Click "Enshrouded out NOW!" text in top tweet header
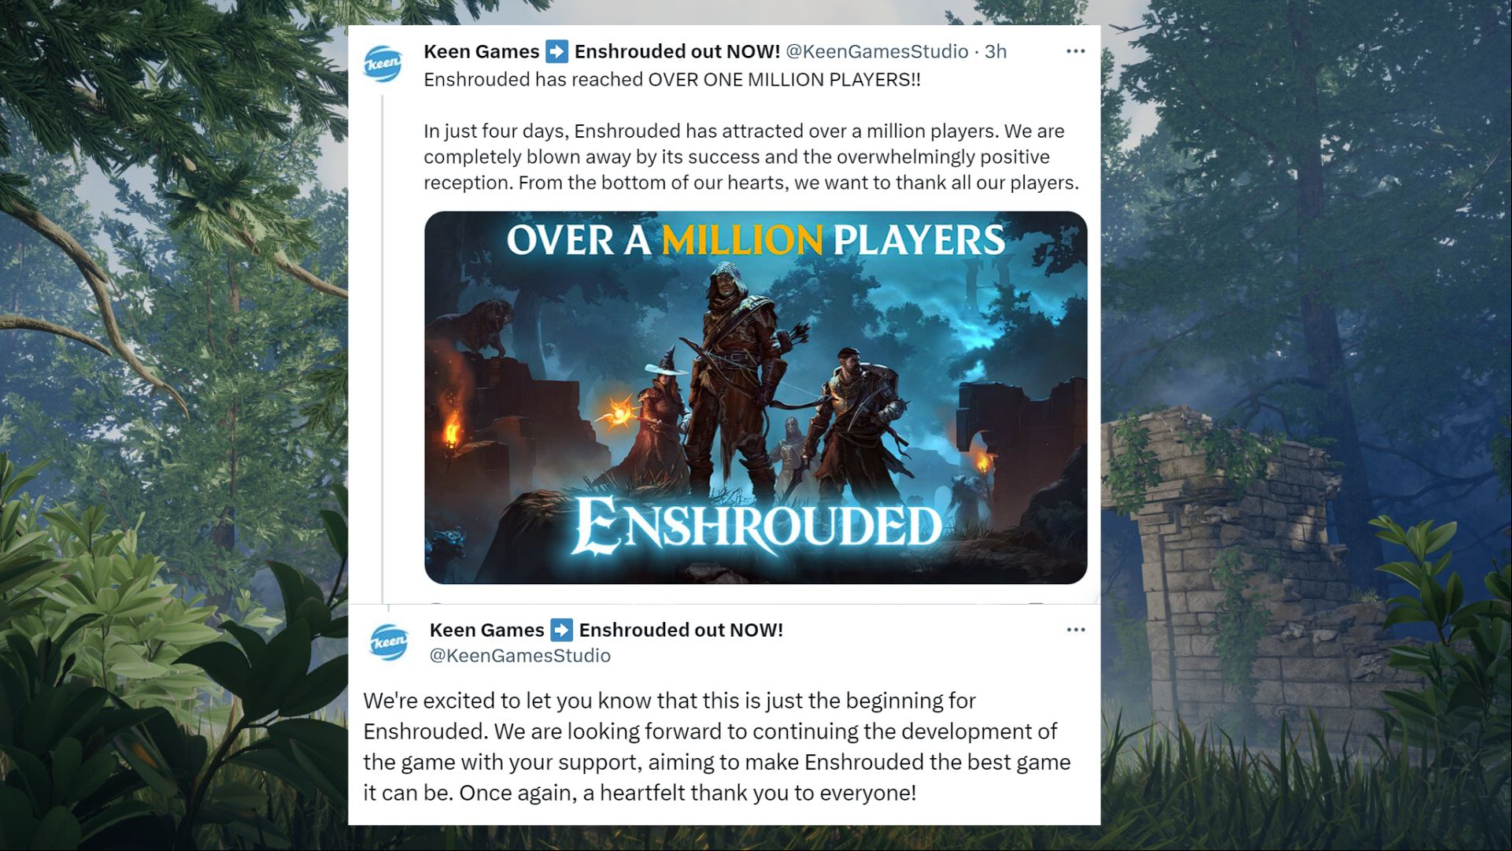The height and width of the screenshot is (851, 1512). click(677, 52)
